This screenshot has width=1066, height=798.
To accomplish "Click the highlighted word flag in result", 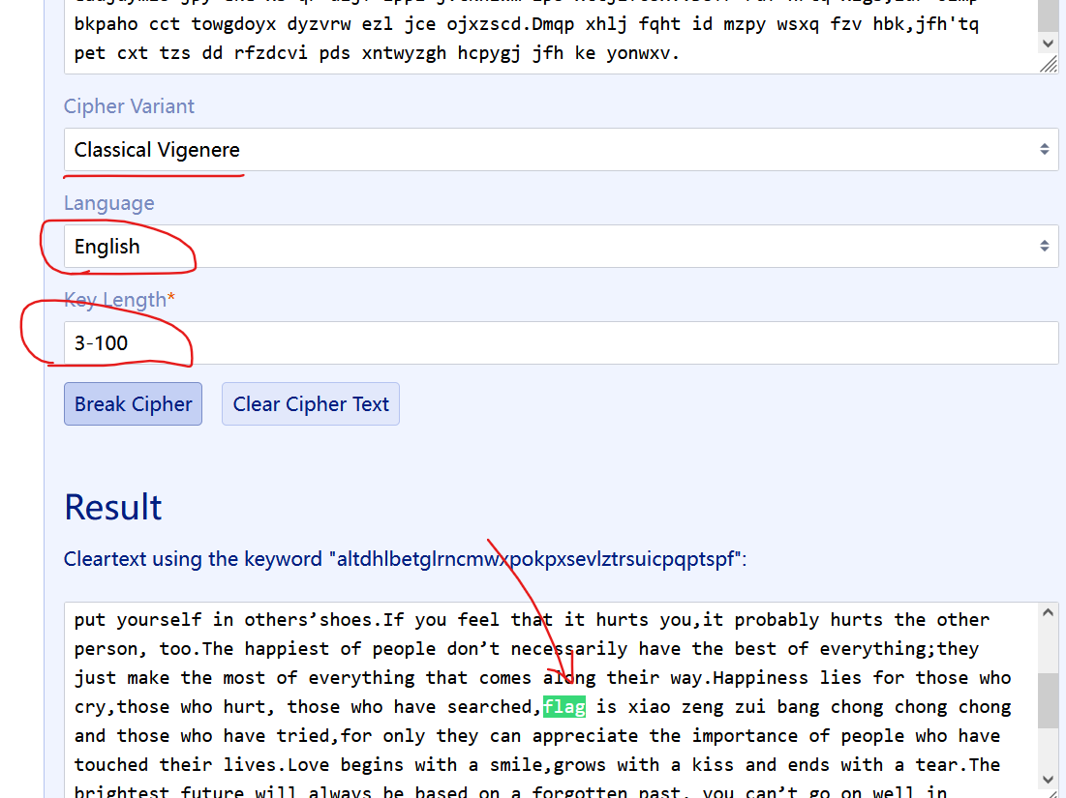I will (x=564, y=707).
